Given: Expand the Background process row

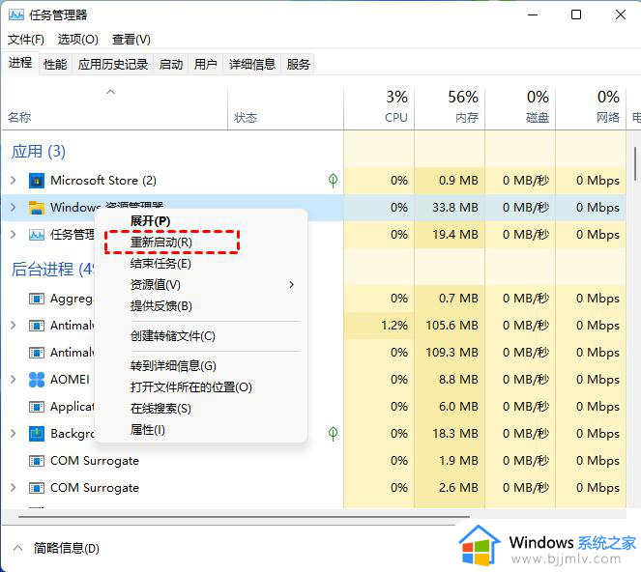Looking at the screenshot, I should click(x=14, y=434).
